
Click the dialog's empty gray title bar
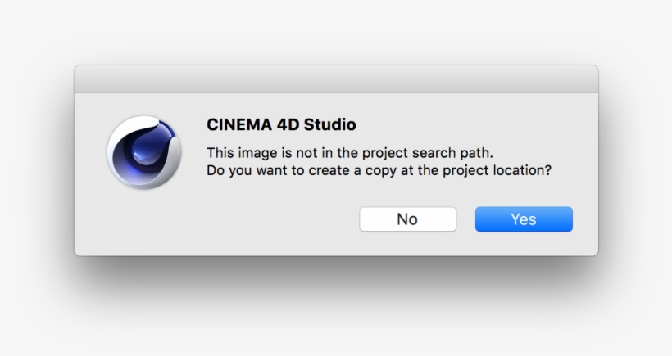[336, 79]
